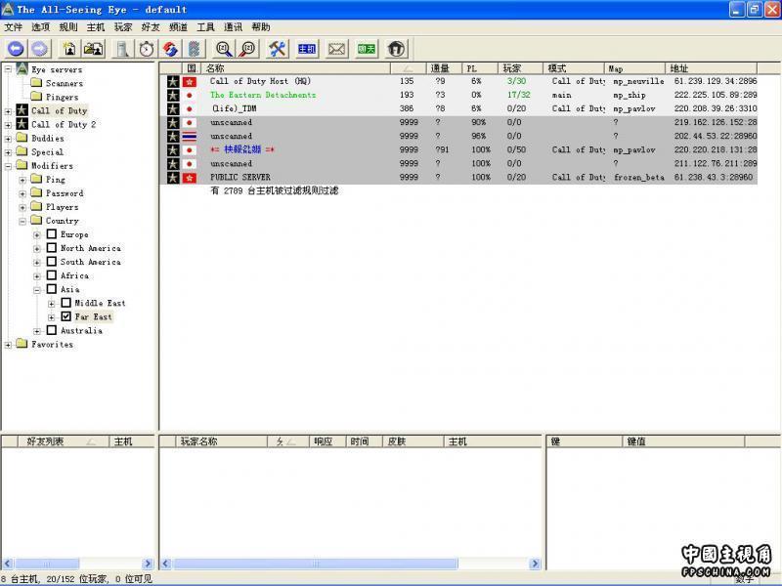Uncheck the Far East checkbox
The height and width of the screenshot is (586, 782).
click(65, 316)
